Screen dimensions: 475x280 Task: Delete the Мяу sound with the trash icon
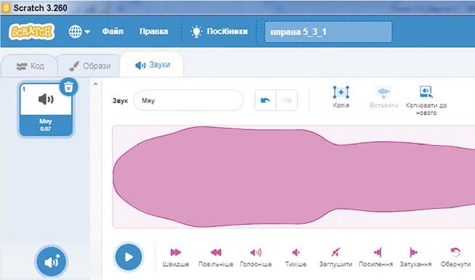tap(69, 87)
